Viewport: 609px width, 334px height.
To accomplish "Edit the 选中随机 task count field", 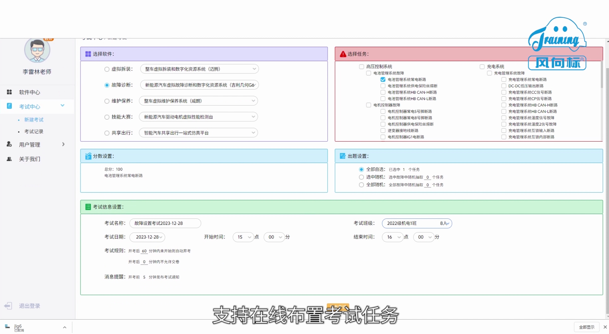I will pyautogui.click(x=428, y=177).
